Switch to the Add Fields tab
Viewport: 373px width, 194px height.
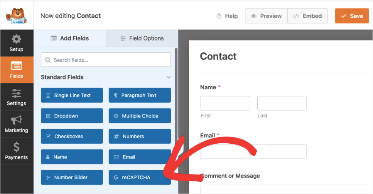point(70,38)
